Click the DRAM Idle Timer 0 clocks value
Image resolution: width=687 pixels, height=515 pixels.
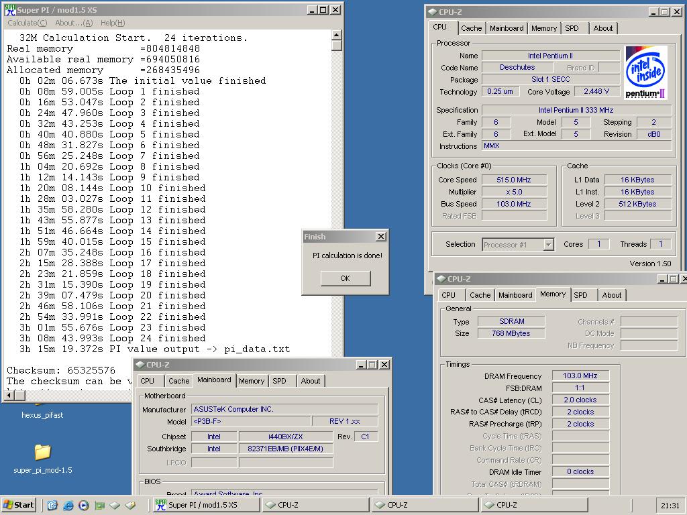point(580,471)
